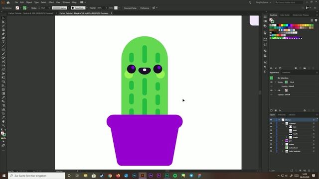Hide the stripes sublayer
The image size is (319, 179).
tap(271, 144)
